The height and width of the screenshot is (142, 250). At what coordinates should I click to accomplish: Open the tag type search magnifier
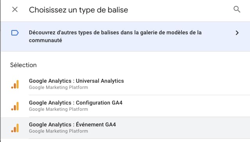pos(237,9)
